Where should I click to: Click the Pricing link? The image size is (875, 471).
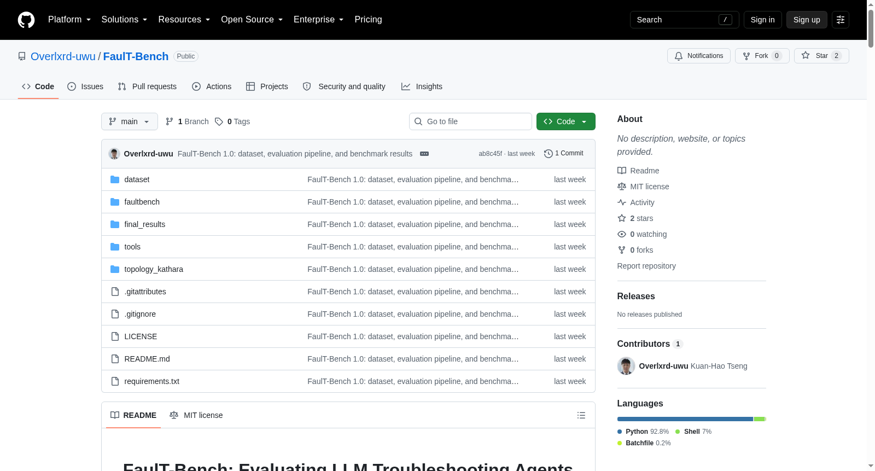coord(368,20)
